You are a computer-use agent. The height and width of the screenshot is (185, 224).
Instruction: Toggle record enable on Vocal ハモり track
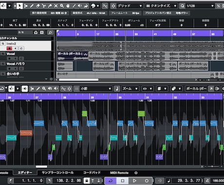(9, 69)
